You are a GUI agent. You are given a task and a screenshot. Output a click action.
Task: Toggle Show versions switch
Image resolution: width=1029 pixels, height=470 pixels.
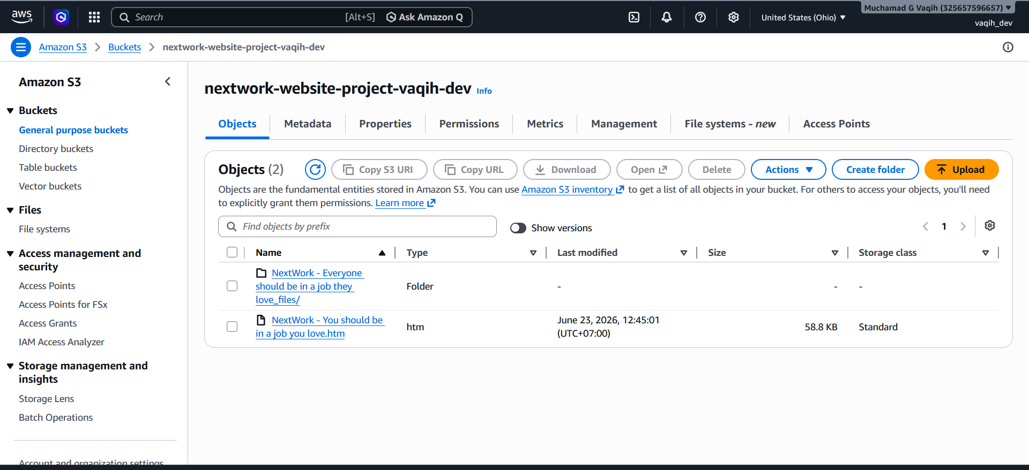(x=518, y=228)
